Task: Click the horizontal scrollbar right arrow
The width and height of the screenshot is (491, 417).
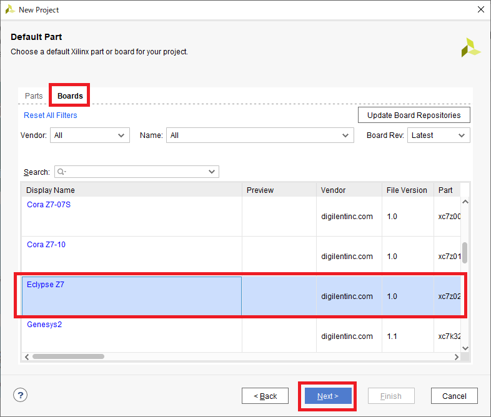Action: pyautogui.click(x=457, y=357)
